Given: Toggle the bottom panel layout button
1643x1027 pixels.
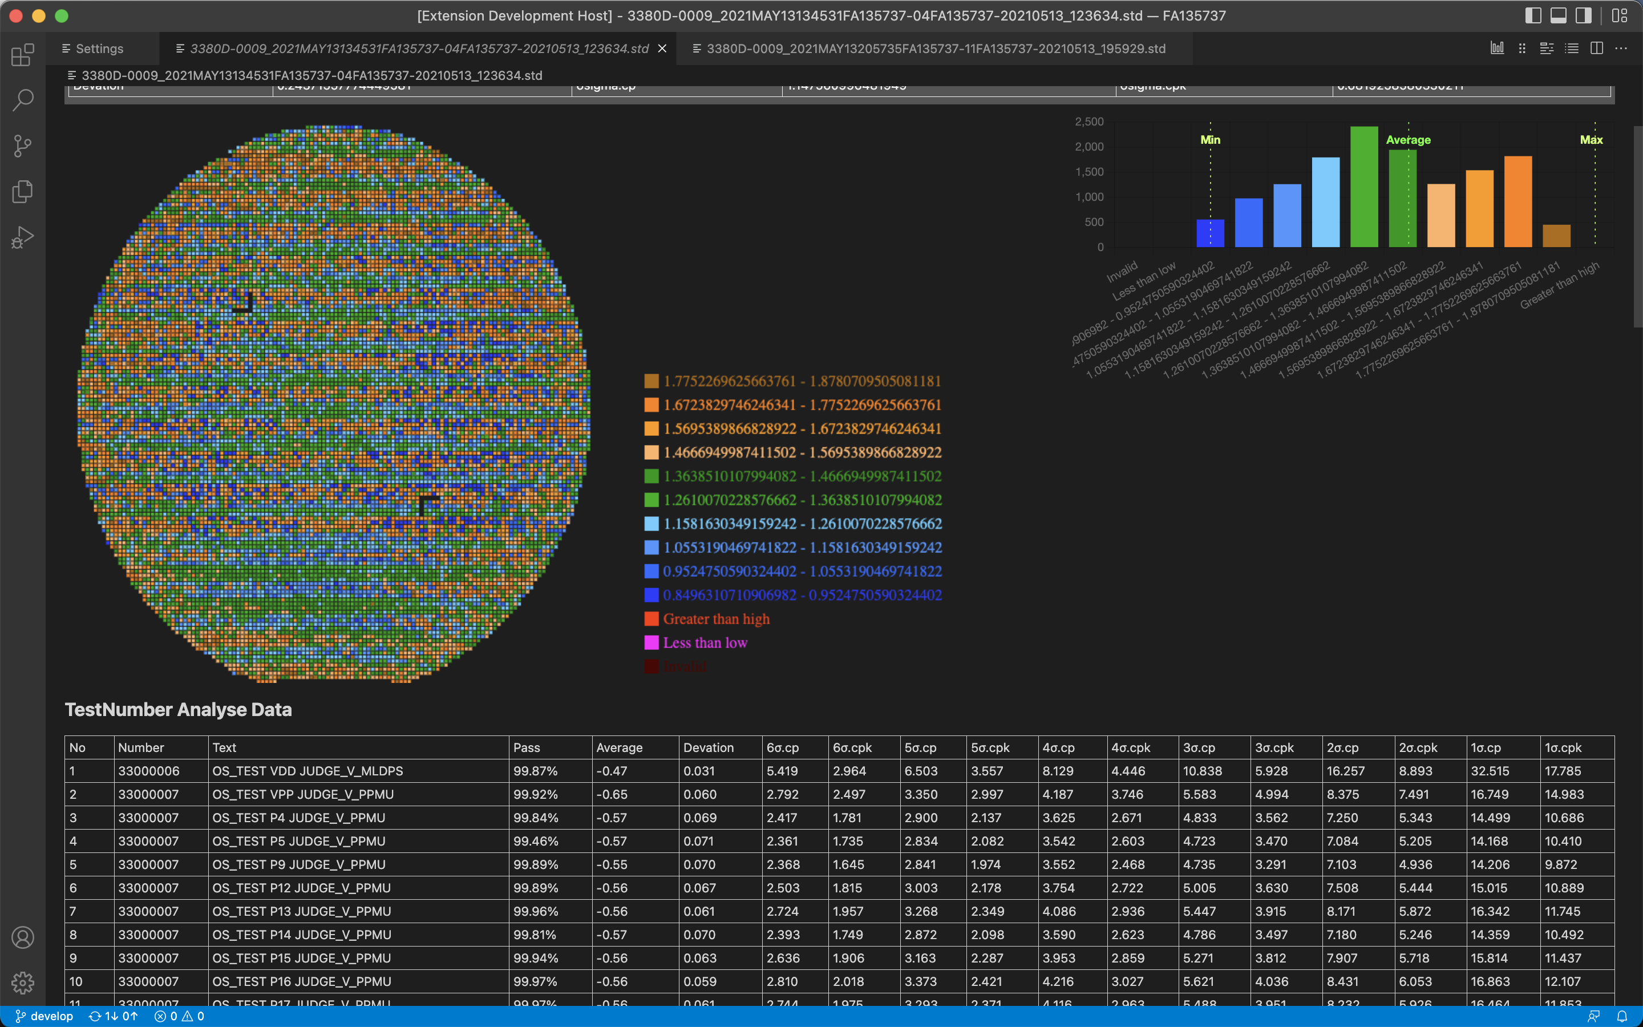Looking at the screenshot, I should (1558, 15).
